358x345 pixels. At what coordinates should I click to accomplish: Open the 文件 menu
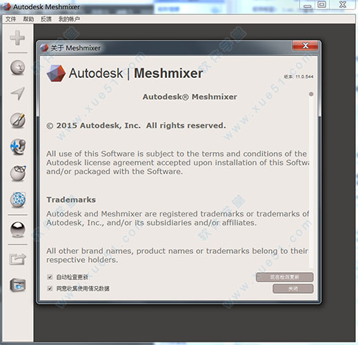click(10, 19)
